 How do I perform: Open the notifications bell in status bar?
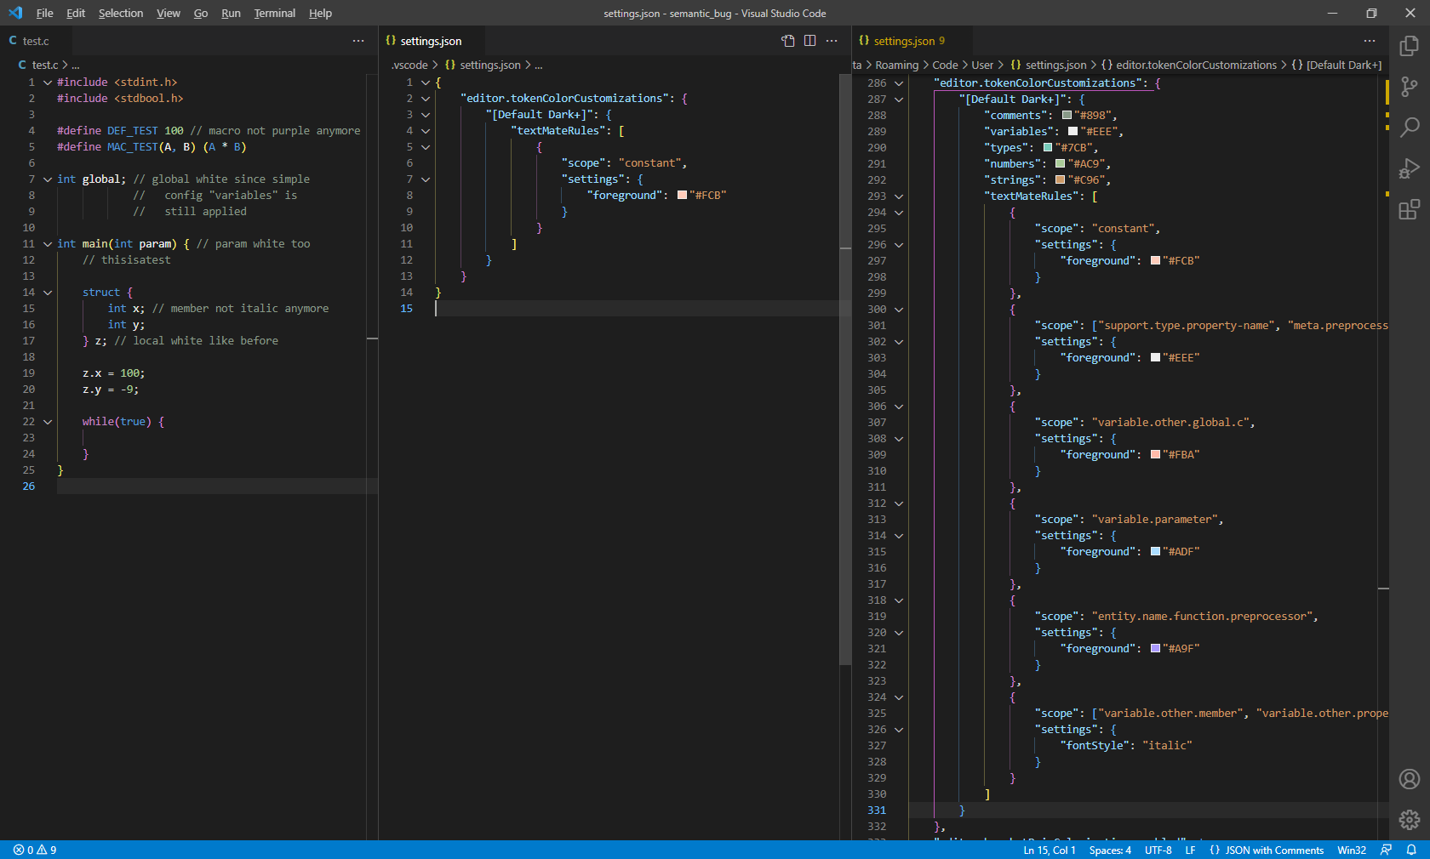point(1410,850)
